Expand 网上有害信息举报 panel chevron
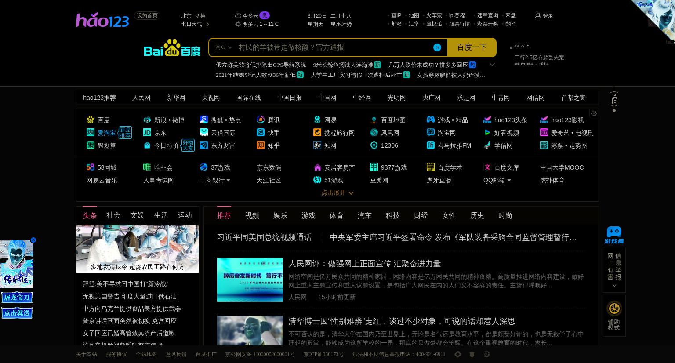 614,286
